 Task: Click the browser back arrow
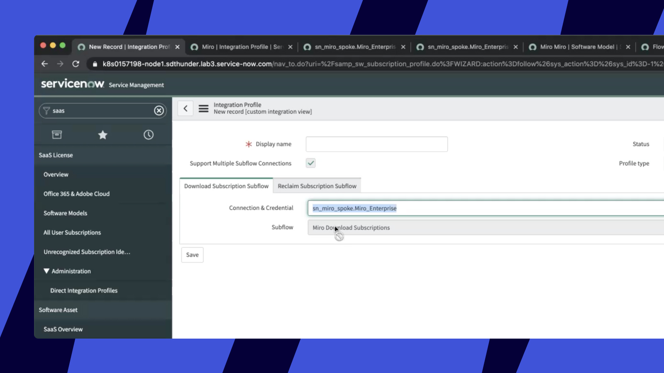45,64
